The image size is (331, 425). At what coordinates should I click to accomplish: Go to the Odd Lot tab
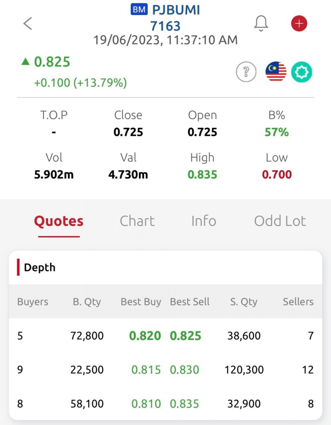tap(280, 221)
